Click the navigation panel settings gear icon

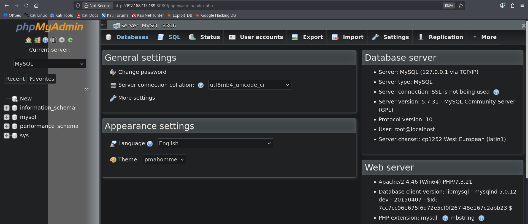click(x=62, y=40)
